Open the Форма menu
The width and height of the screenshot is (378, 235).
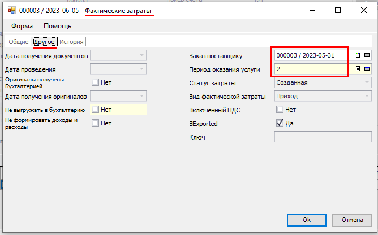tap(22, 26)
